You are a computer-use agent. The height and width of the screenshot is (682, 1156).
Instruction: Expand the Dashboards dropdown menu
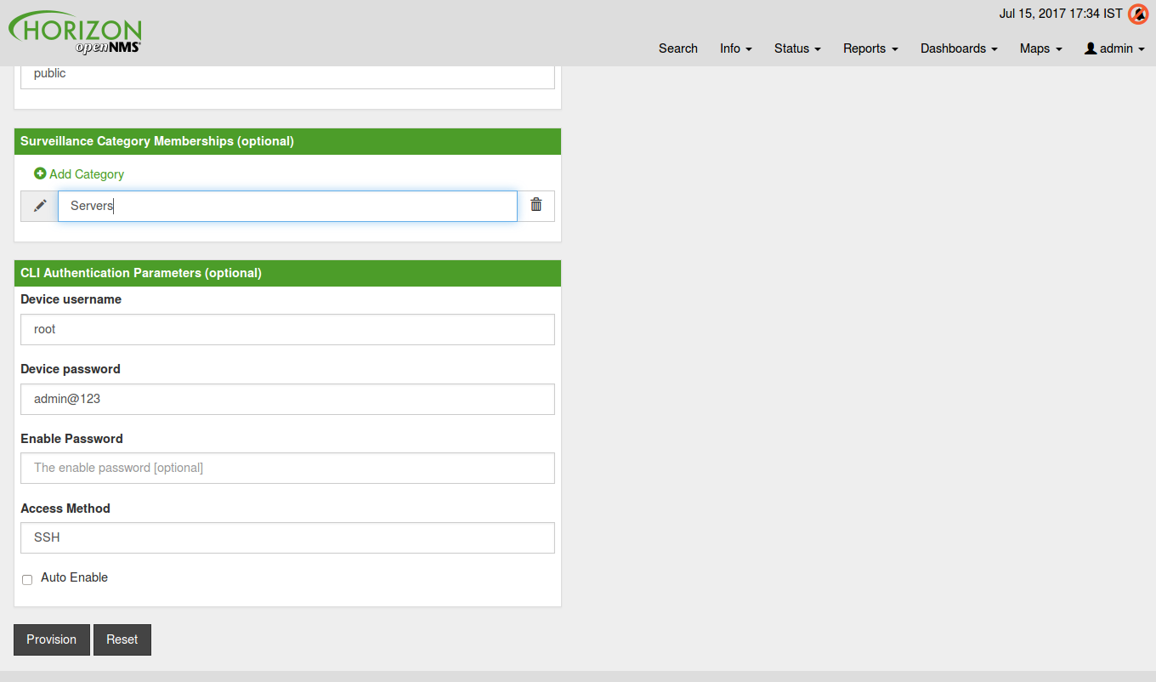coord(959,48)
